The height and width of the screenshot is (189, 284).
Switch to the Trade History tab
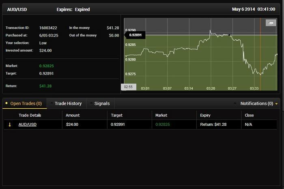point(66,103)
